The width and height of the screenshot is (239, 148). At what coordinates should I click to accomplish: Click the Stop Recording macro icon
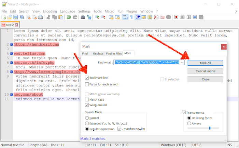tap(182, 17)
